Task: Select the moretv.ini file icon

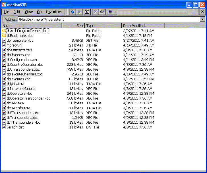Action: 4,45
